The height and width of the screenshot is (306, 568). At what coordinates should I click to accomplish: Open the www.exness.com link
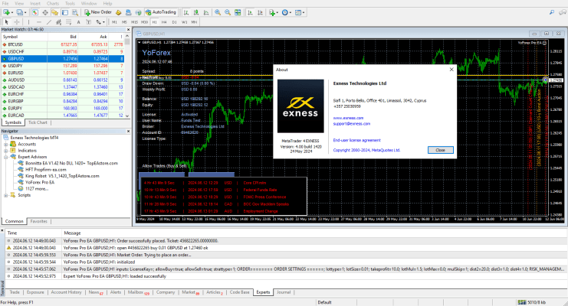pos(348,118)
